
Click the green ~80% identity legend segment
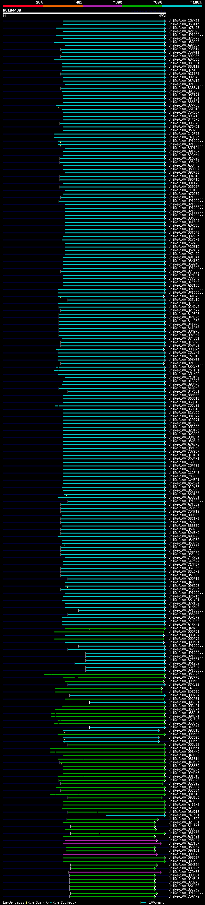coord(142,6)
